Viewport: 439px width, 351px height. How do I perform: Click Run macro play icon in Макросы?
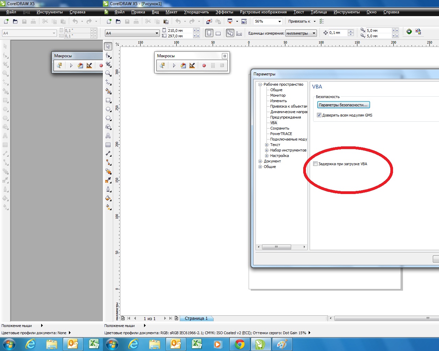(x=174, y=65)
